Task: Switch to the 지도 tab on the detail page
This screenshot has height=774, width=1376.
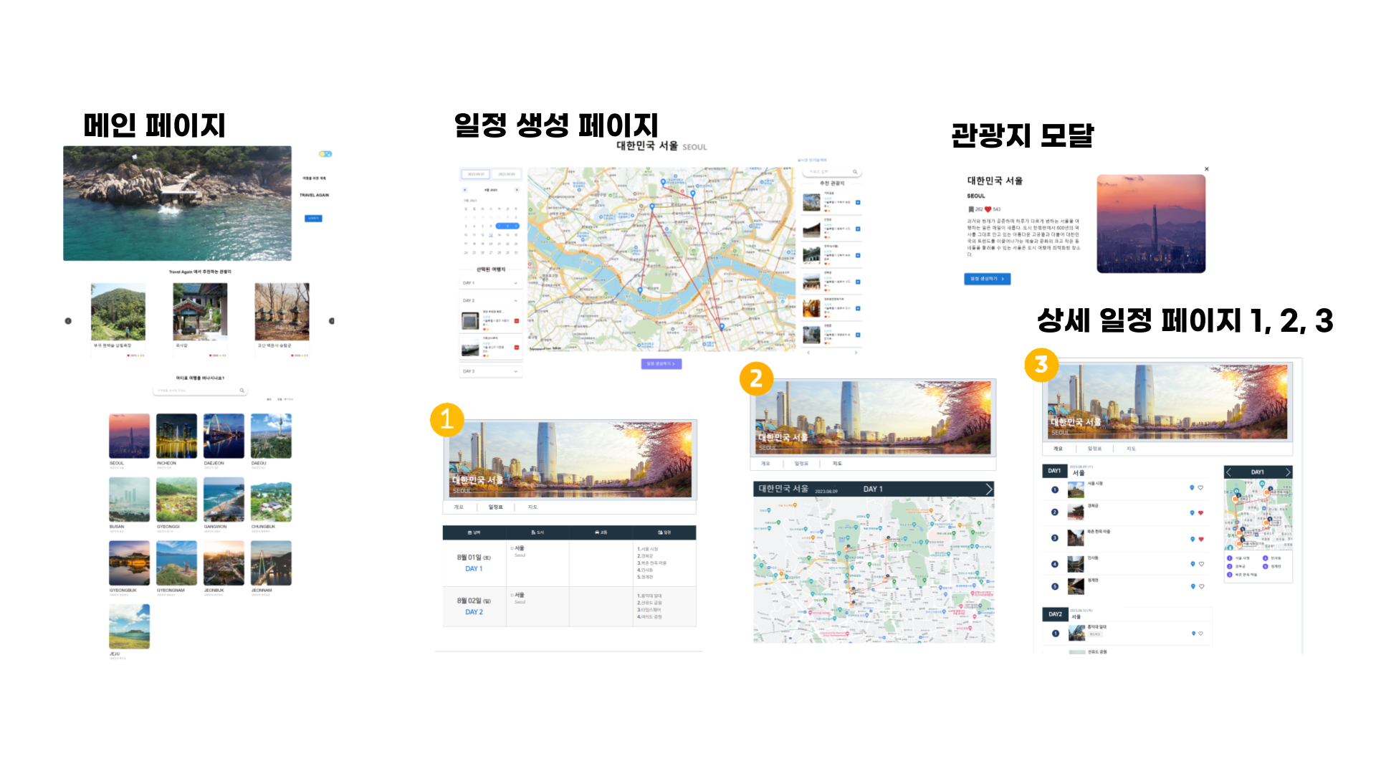Action: (532, 507)
